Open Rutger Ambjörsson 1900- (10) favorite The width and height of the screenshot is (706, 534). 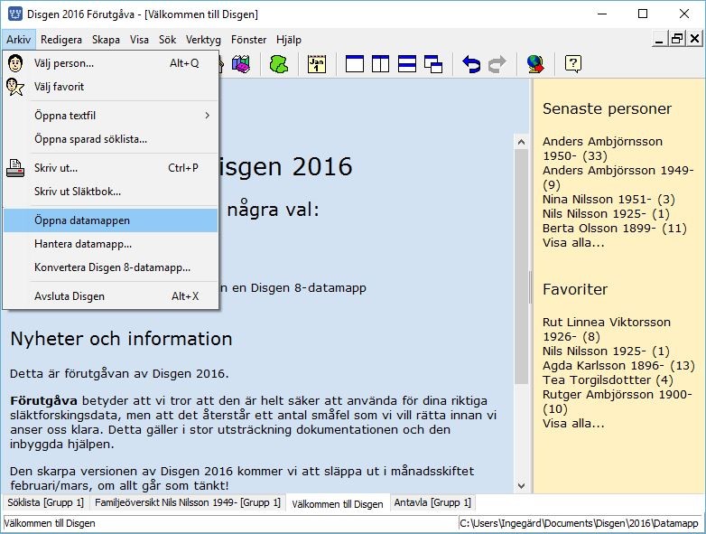617,401
